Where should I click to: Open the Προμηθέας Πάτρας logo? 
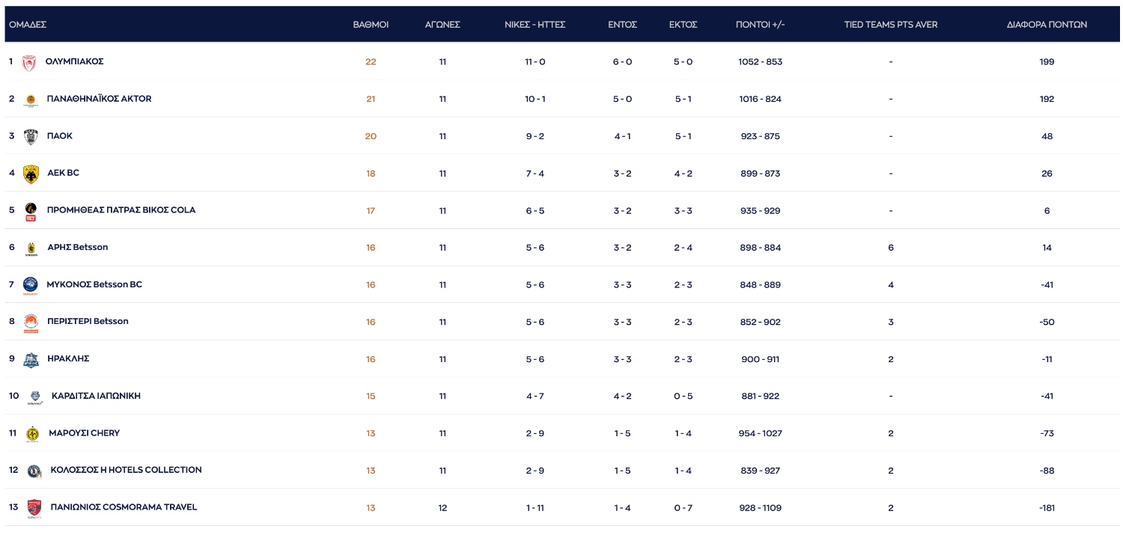tap(31, 211)
